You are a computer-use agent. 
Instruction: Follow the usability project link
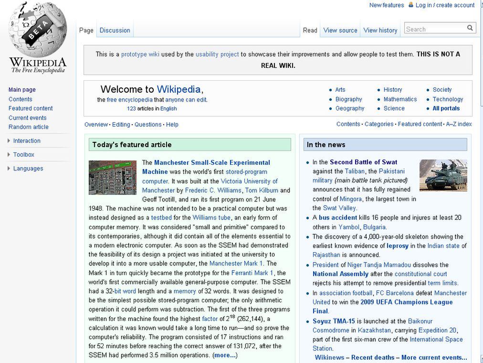(x=217, y=54)
